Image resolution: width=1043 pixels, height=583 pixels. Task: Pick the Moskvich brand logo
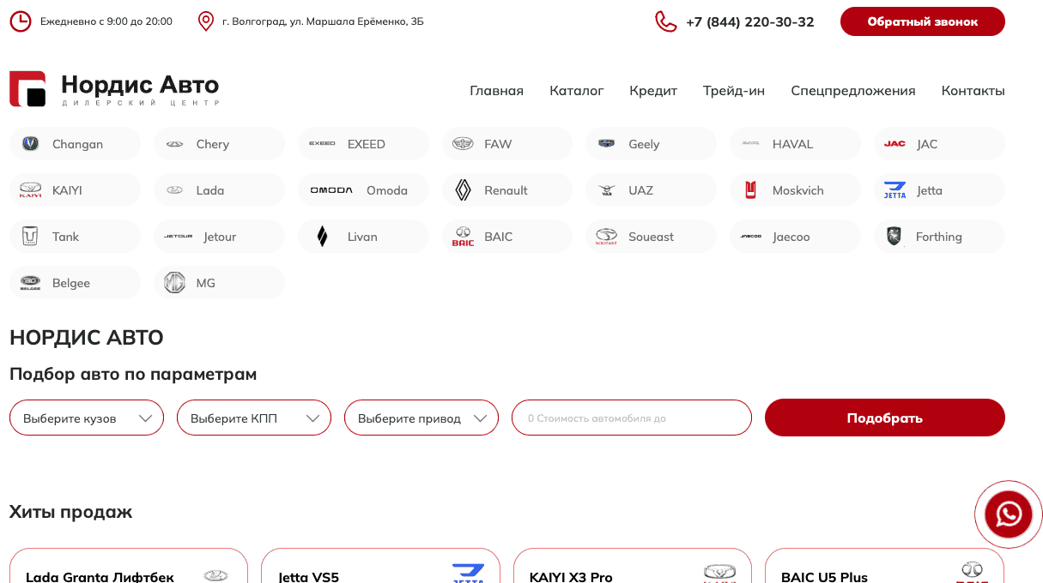coord(750,190)
